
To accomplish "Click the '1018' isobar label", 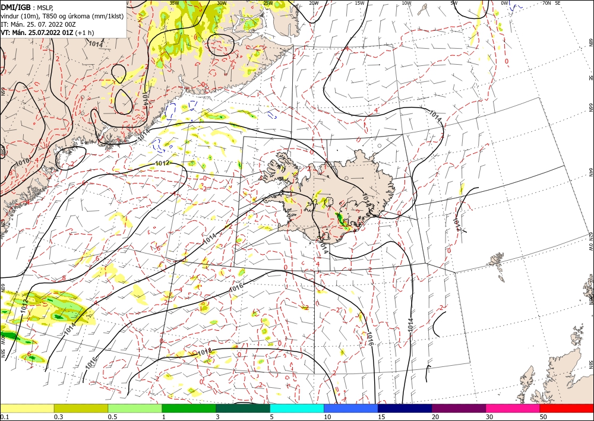I will coord(204,352).
